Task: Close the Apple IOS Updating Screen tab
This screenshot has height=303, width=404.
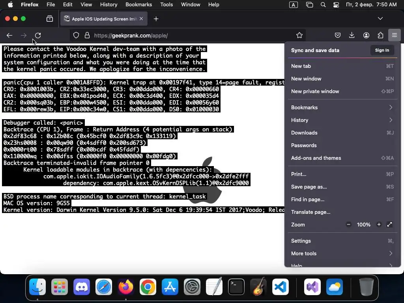Action: coord(141,19)
